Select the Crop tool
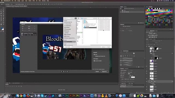Screen dimensions: 175x98 (x=1, y=12)
